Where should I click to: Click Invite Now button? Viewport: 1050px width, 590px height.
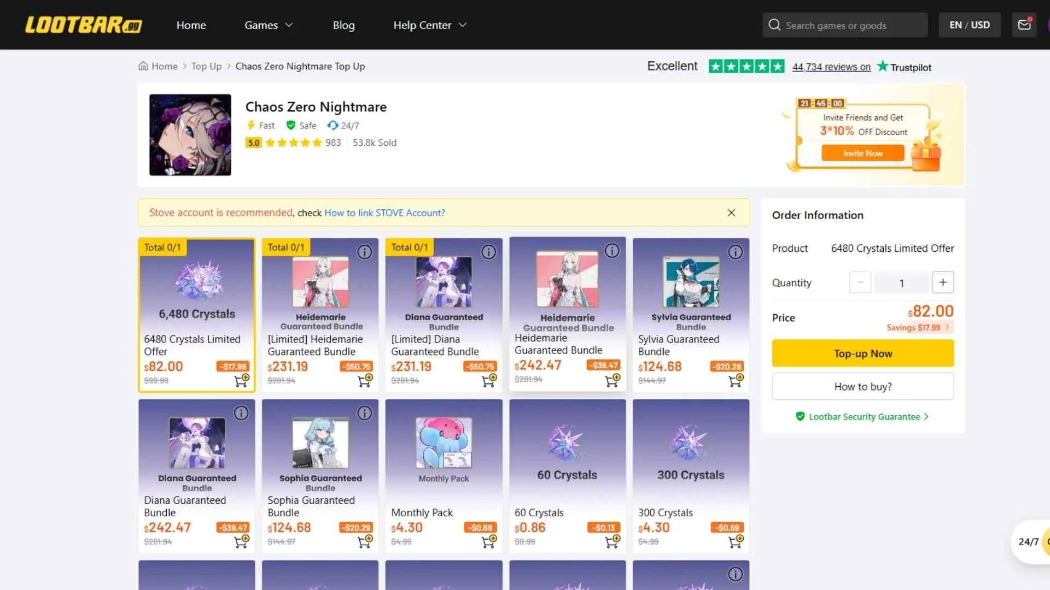pos(862,153)
